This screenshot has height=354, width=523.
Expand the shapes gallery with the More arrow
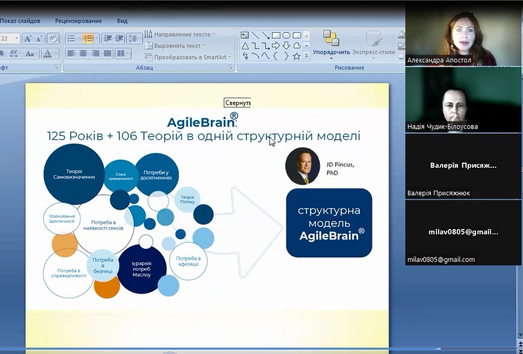click(307, 57)
